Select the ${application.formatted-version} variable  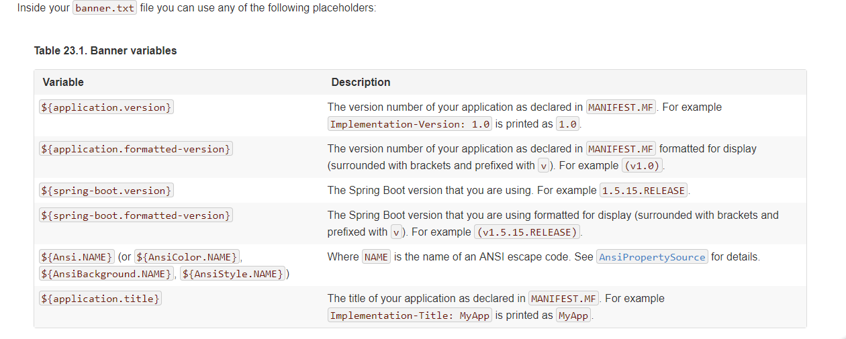[x=136, y=148]
